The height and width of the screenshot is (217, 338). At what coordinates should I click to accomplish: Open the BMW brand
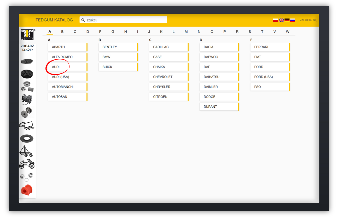[118, 57]
